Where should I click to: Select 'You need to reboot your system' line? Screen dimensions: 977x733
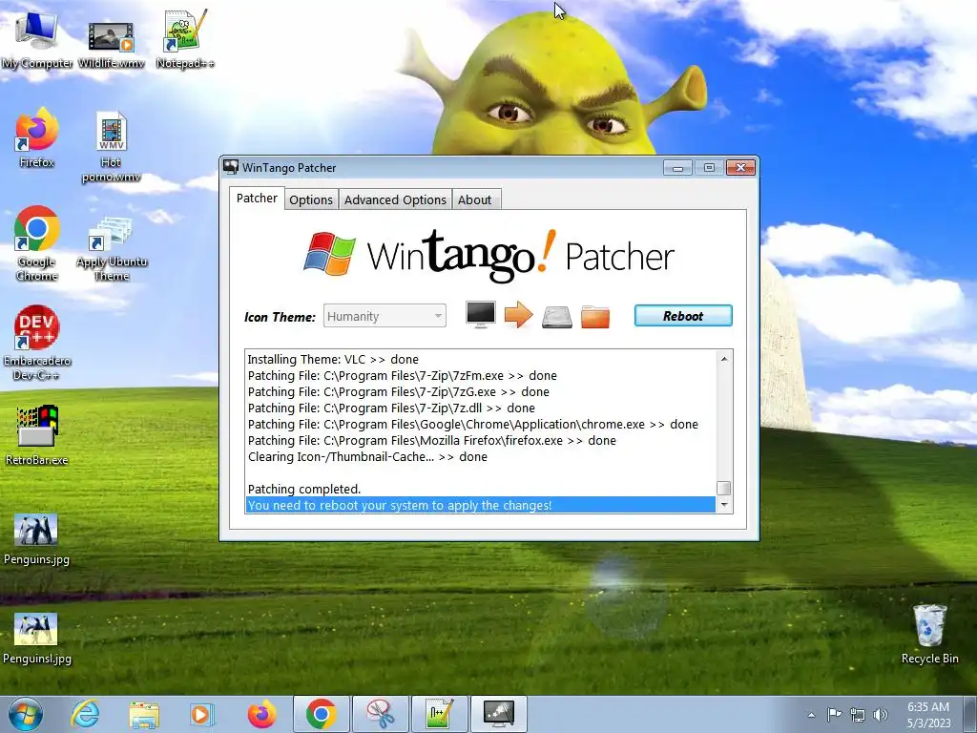point(481,505)
